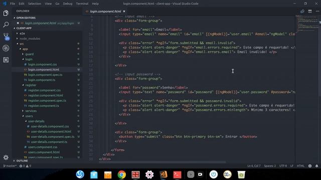
Task: Close the login.component.html editor tab
Action: click(x=124, y=11)
